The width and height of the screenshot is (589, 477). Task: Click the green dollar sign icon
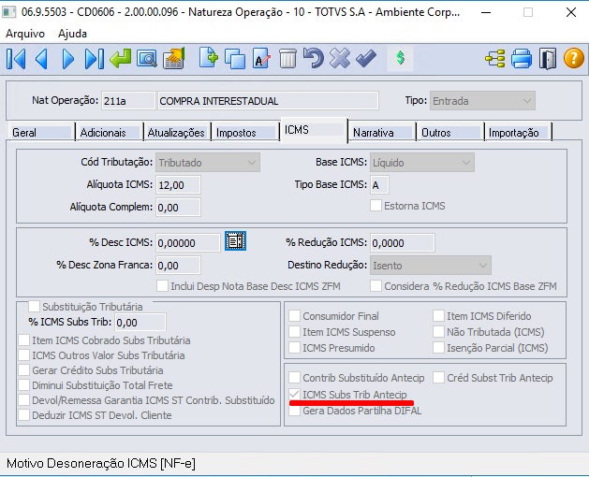click(401, 58)
